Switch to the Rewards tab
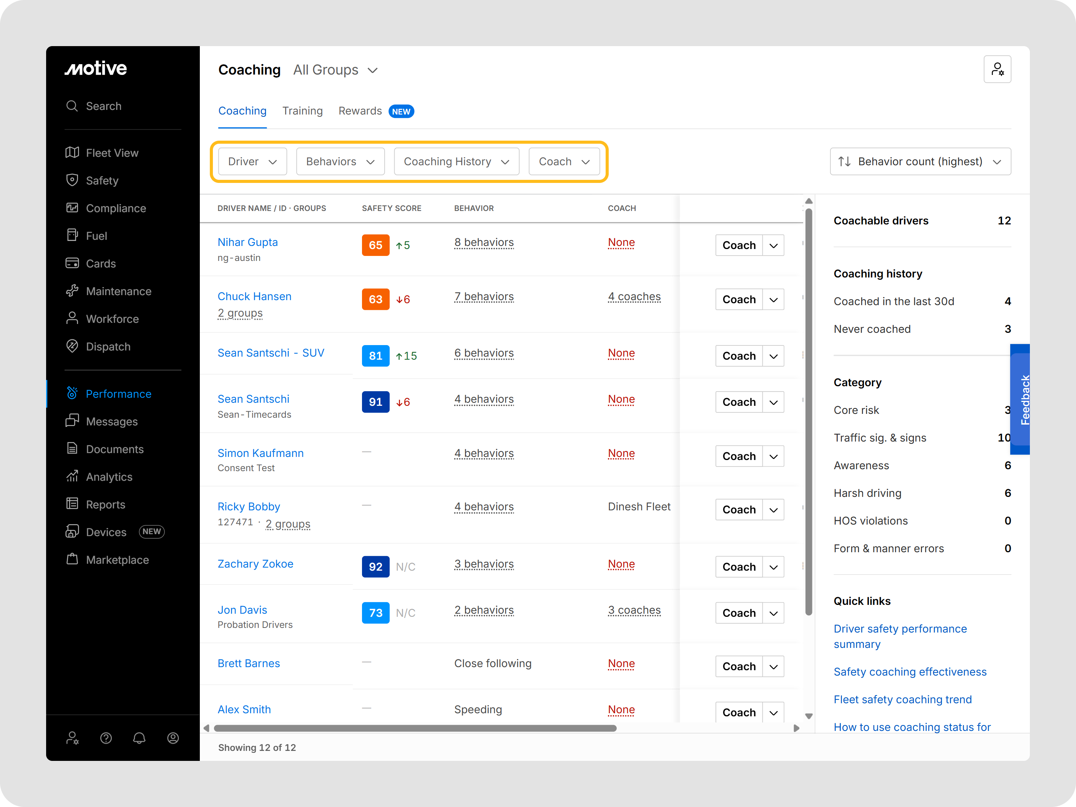The image size is (1076, 807). (x=360, y=111)
